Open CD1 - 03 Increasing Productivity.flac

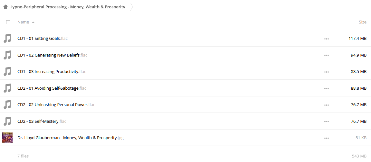(x=52, y=72)
